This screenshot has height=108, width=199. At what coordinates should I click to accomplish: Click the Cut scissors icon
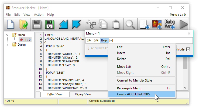[91, 25]
